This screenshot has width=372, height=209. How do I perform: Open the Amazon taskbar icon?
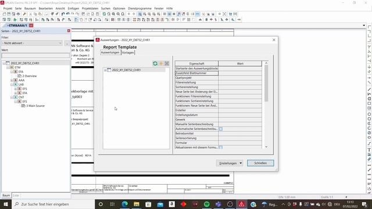[x=172, y=204]
